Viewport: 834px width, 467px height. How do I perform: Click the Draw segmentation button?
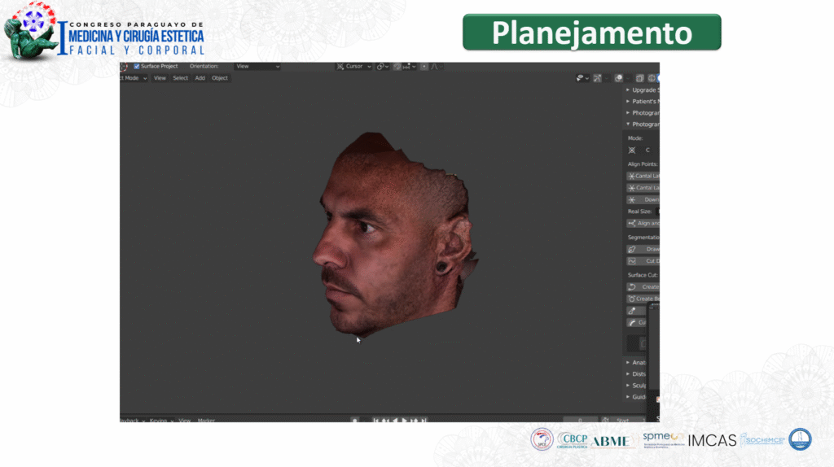click(643, 249)
